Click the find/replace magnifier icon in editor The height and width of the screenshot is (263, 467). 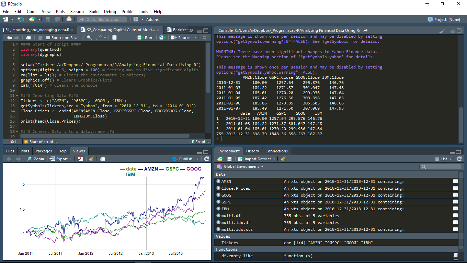point(89,38)
